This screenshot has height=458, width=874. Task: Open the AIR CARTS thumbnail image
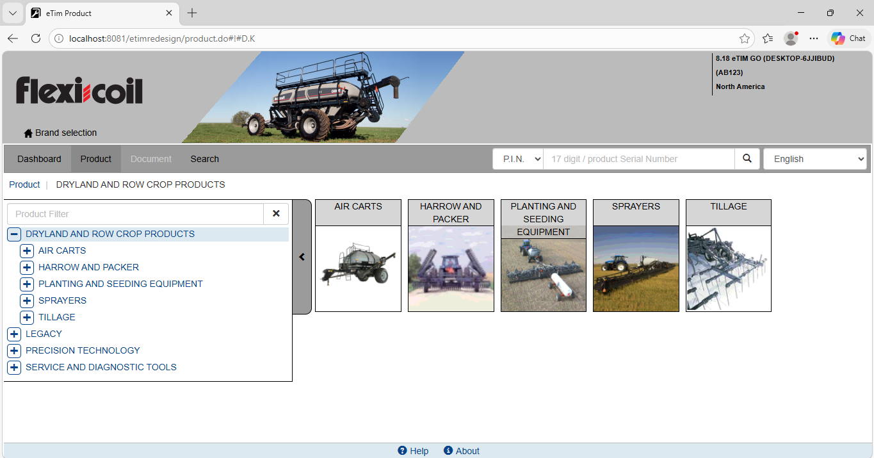[358, 268]
